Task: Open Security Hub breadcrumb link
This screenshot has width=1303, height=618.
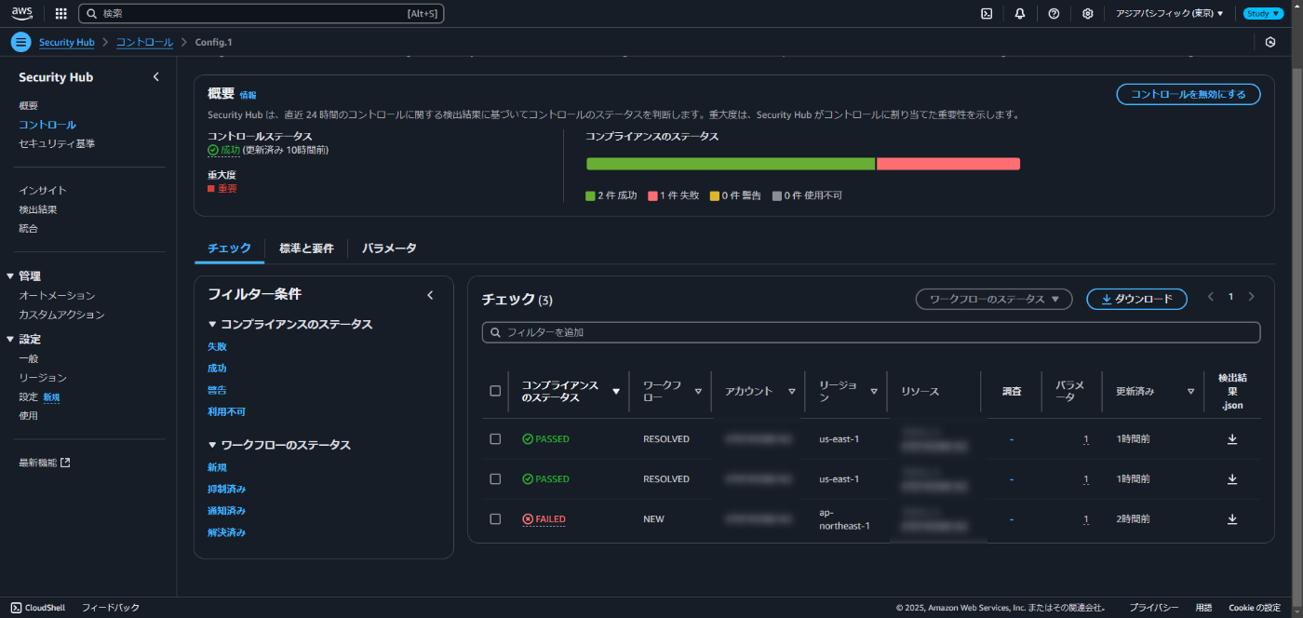Action: [67, 43]
